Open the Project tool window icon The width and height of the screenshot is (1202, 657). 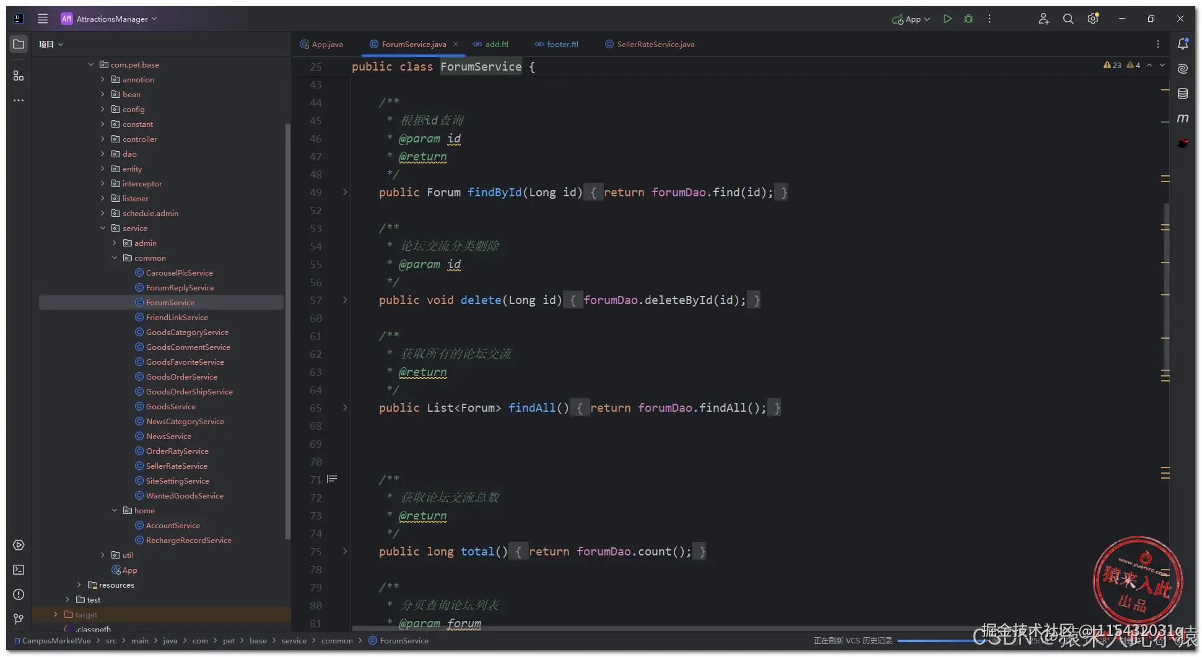tap(19, 44)
